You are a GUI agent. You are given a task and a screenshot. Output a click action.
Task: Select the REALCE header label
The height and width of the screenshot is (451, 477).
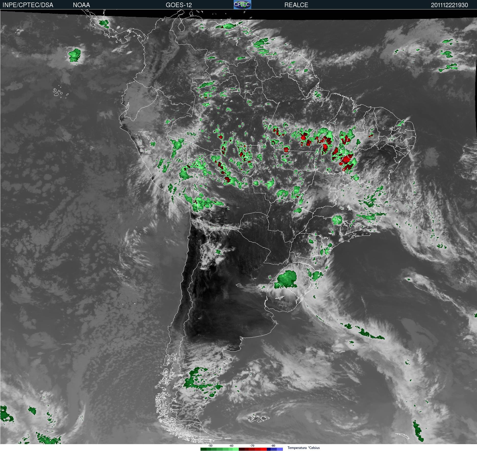(296, 5)
